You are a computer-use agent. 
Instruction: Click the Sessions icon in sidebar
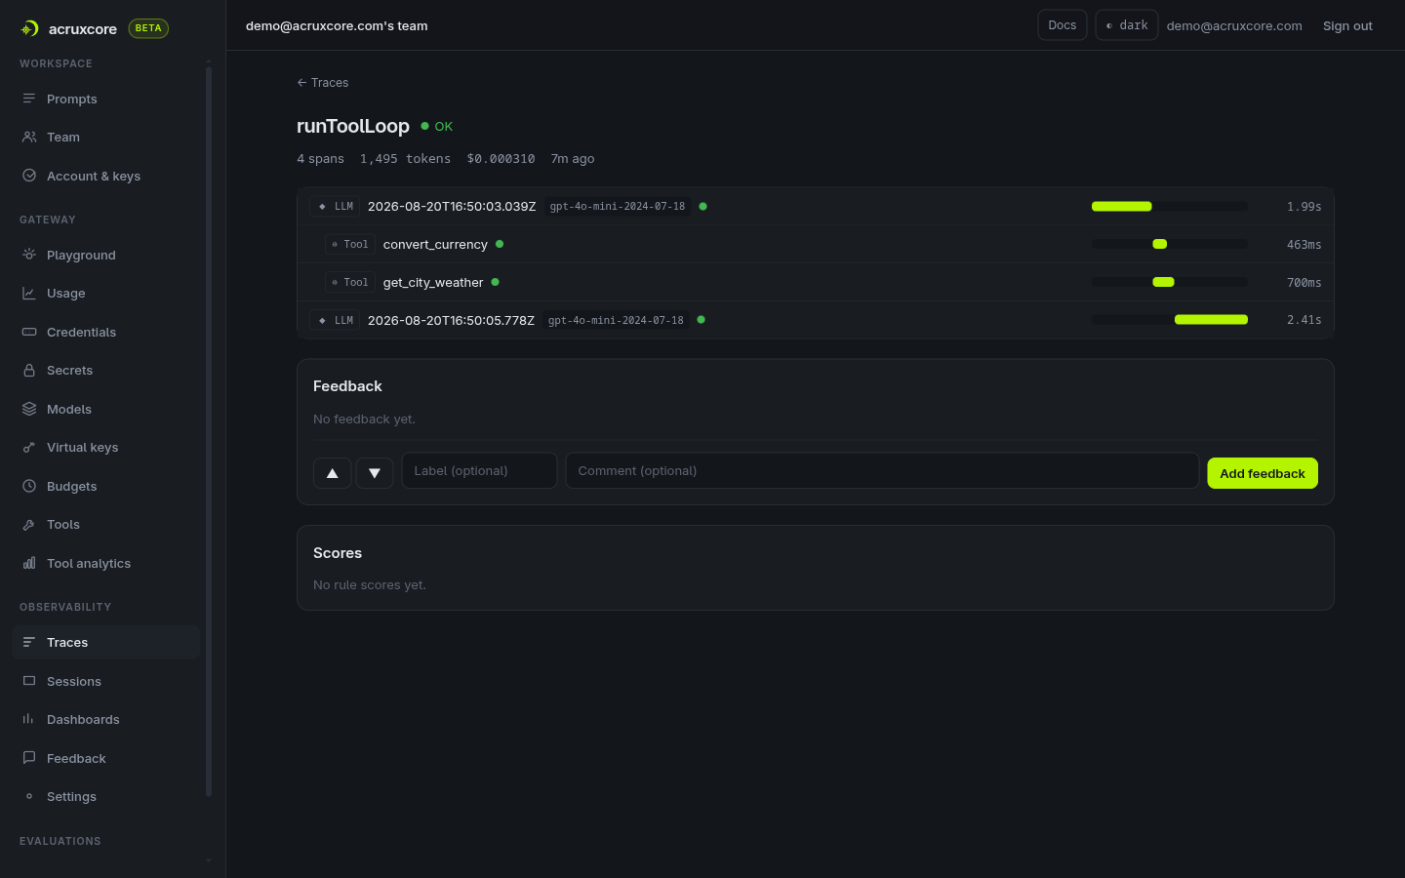[29, 681]
